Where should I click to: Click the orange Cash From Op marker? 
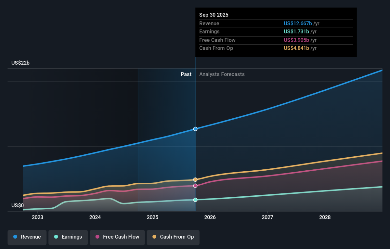coord(195,179)
